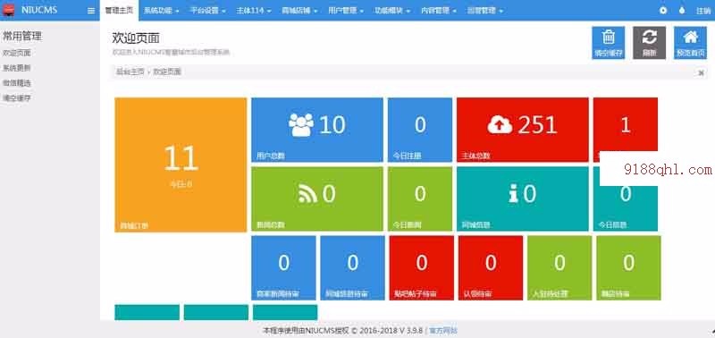Open the gear settings icon in top bar
The height and width of the screenshot is (338, 715).
(663, 11)
